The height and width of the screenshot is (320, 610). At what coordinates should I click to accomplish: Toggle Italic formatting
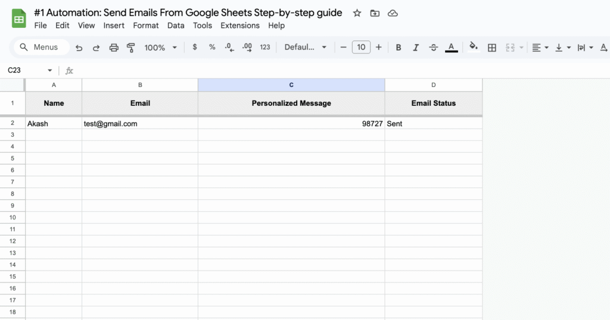click(x=415, y=48)
